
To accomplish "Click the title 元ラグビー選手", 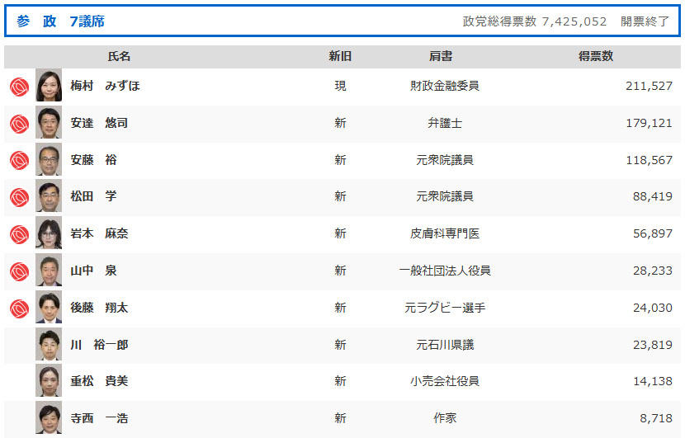I will click(445, 308).
